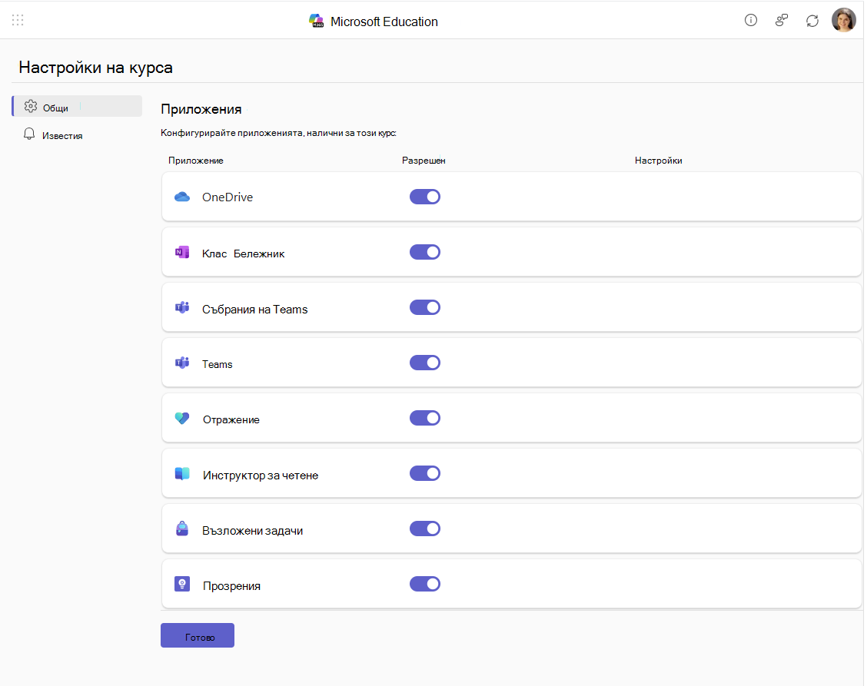Click the Приложения section heading
This screenshot has width=867, height=686.
[x=201, y=109]
